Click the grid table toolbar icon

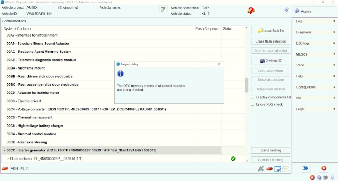click(286, 169)
